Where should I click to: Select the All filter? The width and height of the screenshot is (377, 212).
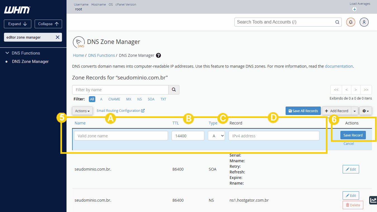tap(92, 99)
